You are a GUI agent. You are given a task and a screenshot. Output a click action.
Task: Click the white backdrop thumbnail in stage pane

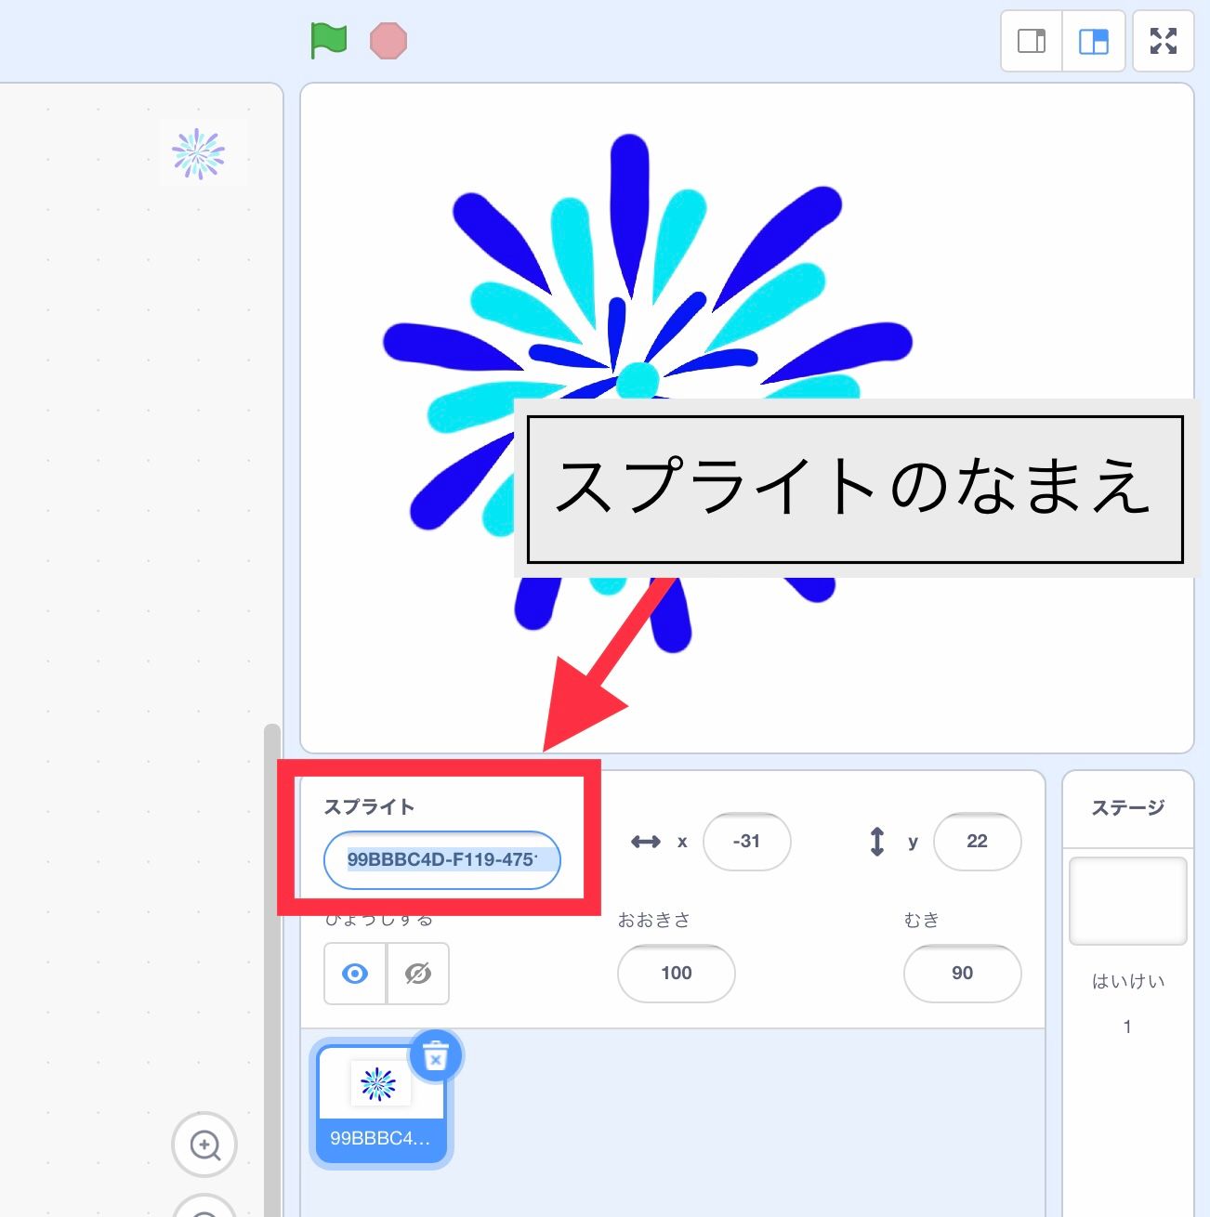(x=1127, y=900)
